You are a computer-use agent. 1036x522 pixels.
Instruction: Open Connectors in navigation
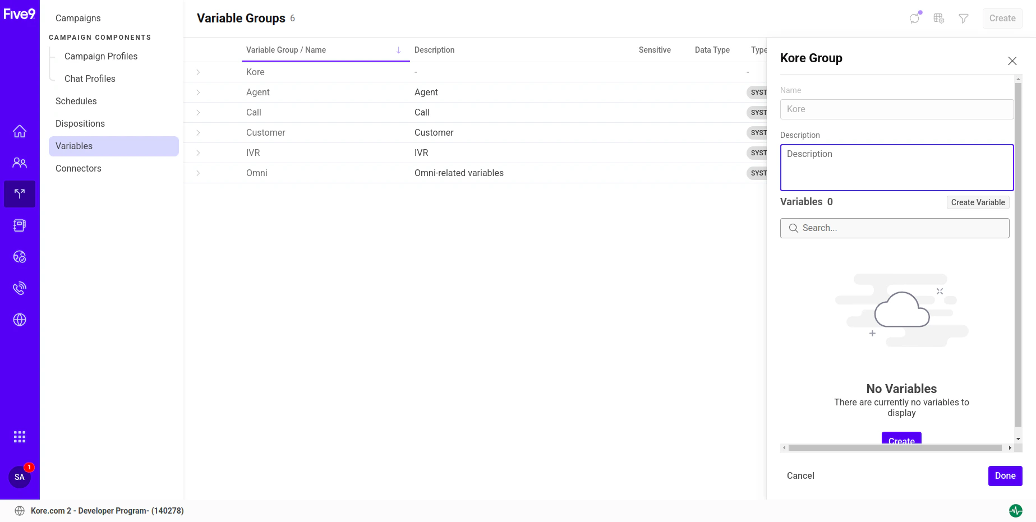[x=79, y=168]
